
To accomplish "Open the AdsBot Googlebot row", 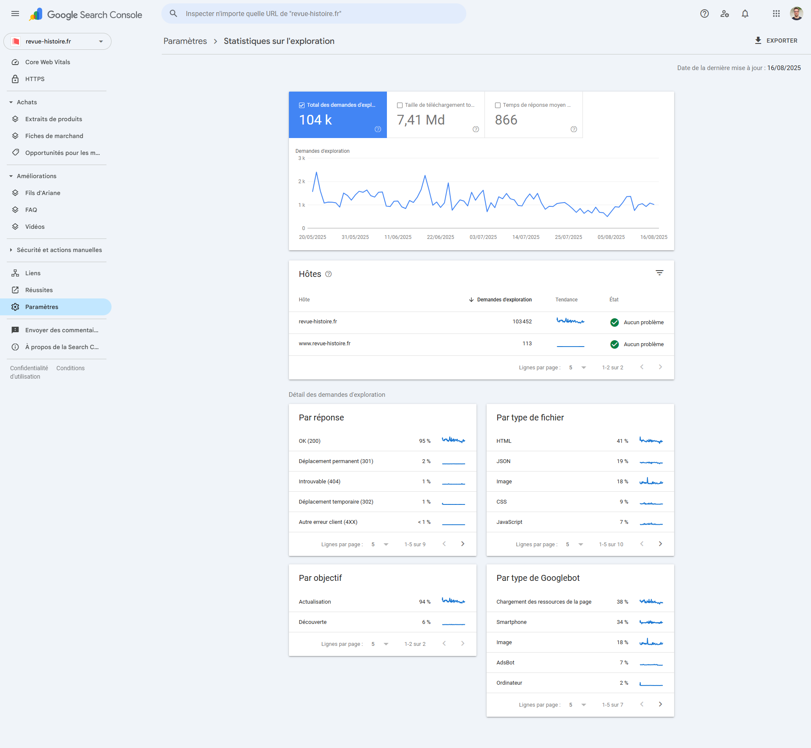I will coord(580,663).
